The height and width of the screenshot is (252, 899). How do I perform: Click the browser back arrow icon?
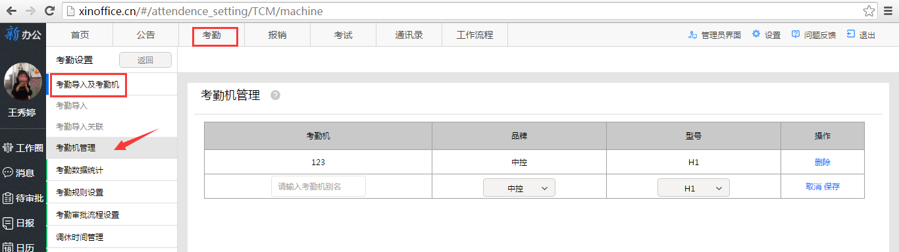[x=11, y=11]
